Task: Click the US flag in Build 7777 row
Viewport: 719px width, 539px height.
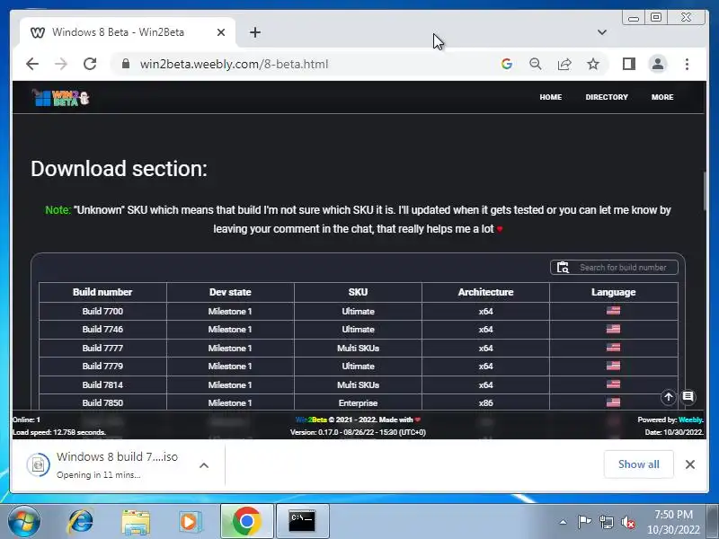Action: (x=613, y=348)
